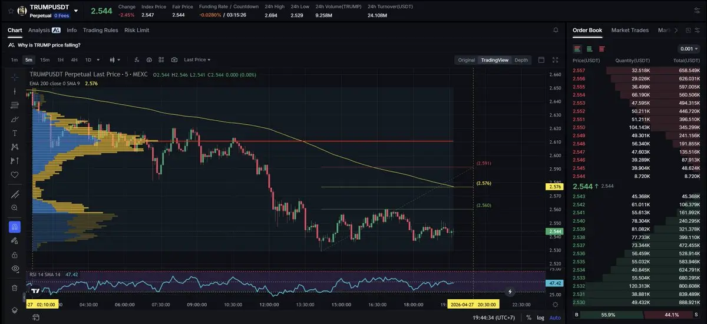Toggle the magnet snap mode
The width and height of the screenshot is (707, 324).
pos(15,227)
